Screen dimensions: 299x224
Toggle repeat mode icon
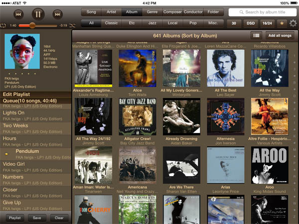(3, 25)
